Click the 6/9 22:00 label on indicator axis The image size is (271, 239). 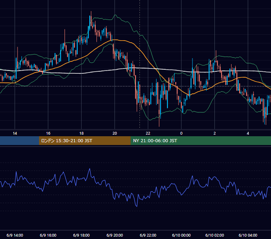tap(148, 235)
